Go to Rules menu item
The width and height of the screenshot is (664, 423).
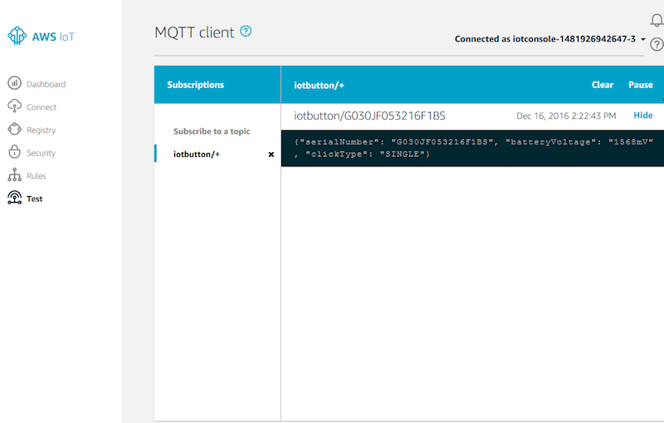(x=36, y=176)
